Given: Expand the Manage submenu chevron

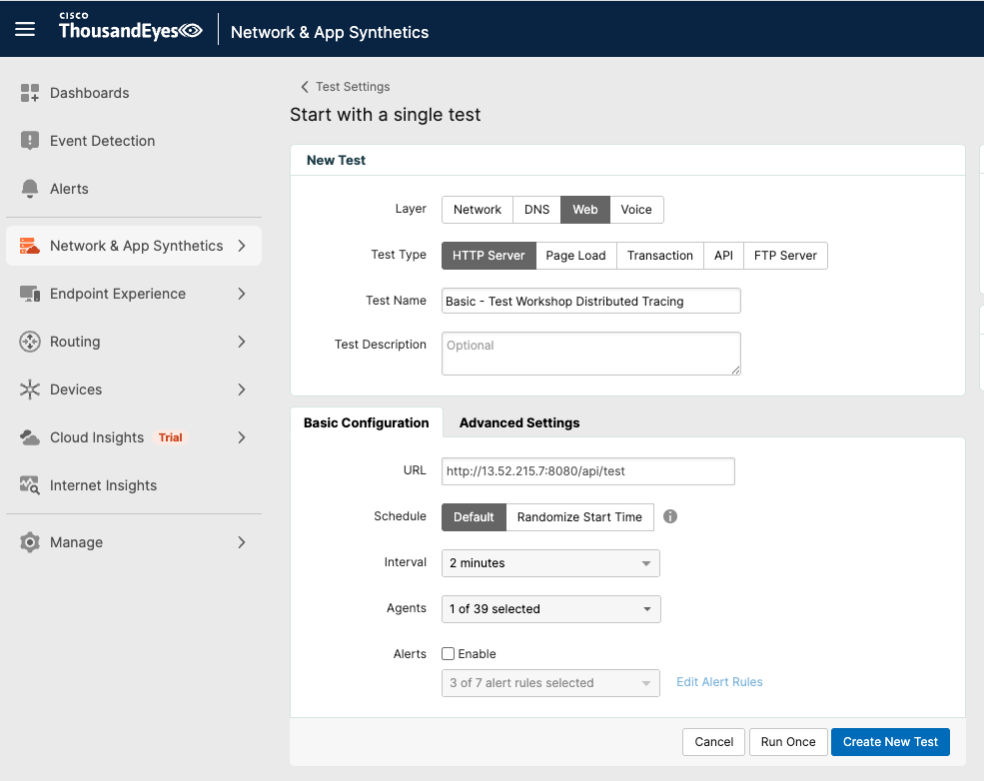Looking at the screenshot, I should click(242, 542).
